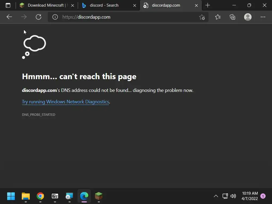This screenshot has width=272, height=204.
Task: Open File Explorer from the taskbar
Action: click(26, 196)
